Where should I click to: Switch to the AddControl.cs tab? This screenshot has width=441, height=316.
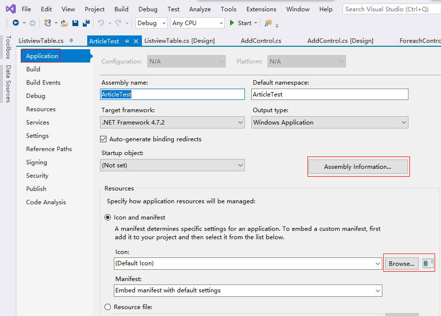point(261,41)
